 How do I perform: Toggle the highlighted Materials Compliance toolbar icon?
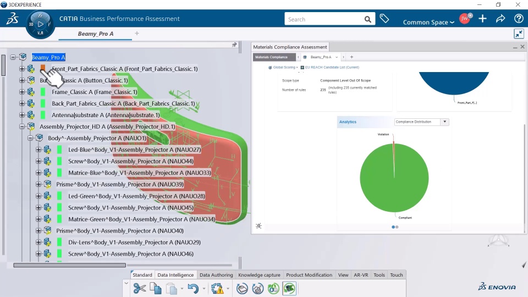coord(289,289)
